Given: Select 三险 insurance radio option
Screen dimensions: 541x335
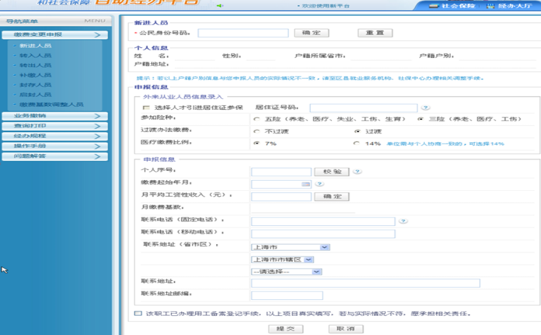Looking at the screenshot, I should point(420,119).
